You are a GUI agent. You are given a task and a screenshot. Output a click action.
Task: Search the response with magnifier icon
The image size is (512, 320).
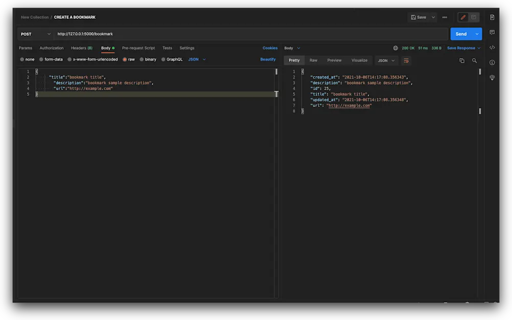tap(474, 61)
